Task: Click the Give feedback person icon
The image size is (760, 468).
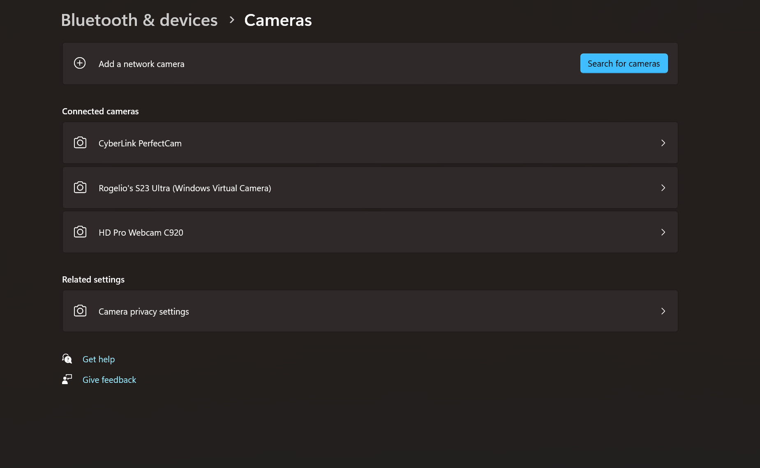Action: click(x=67, y=379)
